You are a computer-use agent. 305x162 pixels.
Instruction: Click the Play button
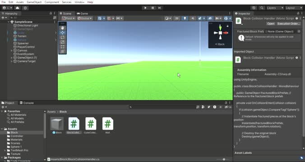pos(145,8)
